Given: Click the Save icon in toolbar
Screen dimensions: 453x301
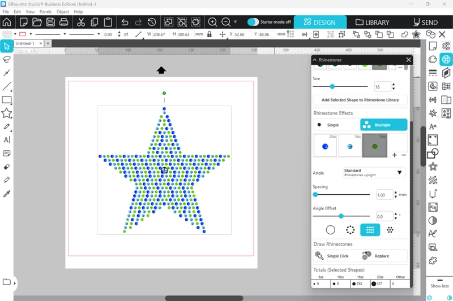Looking at the screenshot, I should coord(50,22).
